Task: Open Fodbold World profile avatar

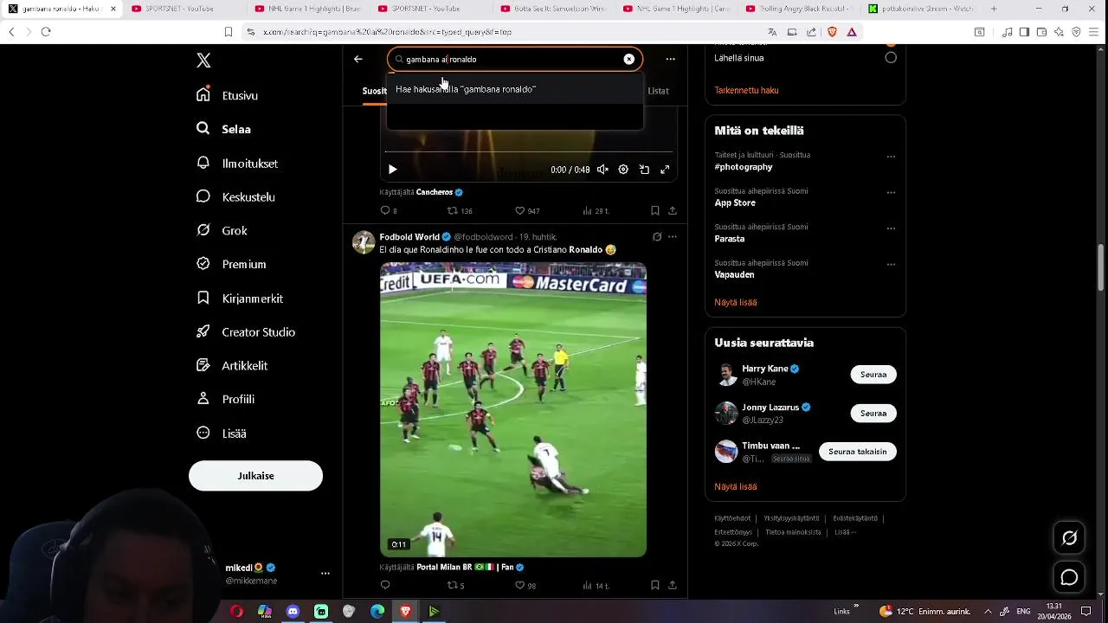Action: [x=364, y=242]
